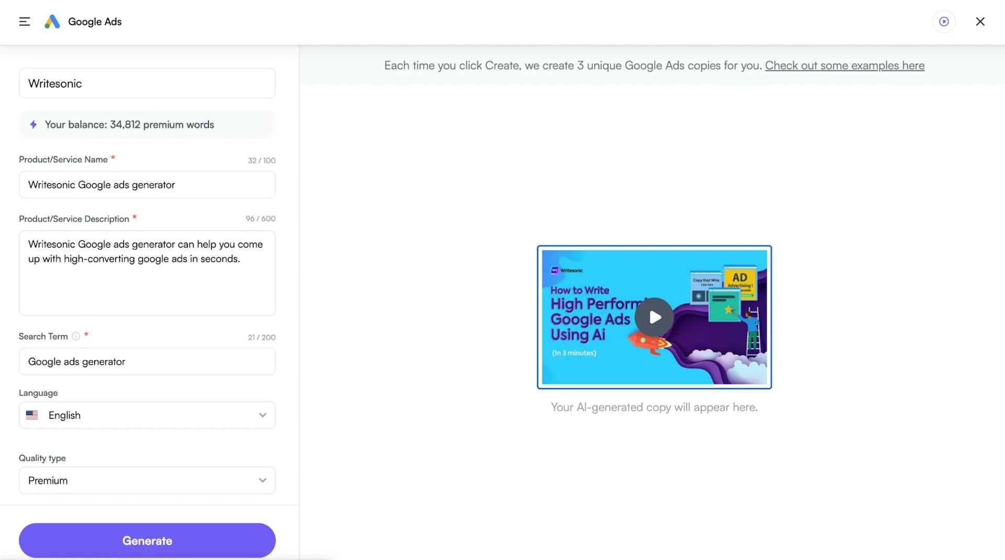Click the info icon beside Search Term
Screen dimensions: 1005x560
click(x=76, y=336)
